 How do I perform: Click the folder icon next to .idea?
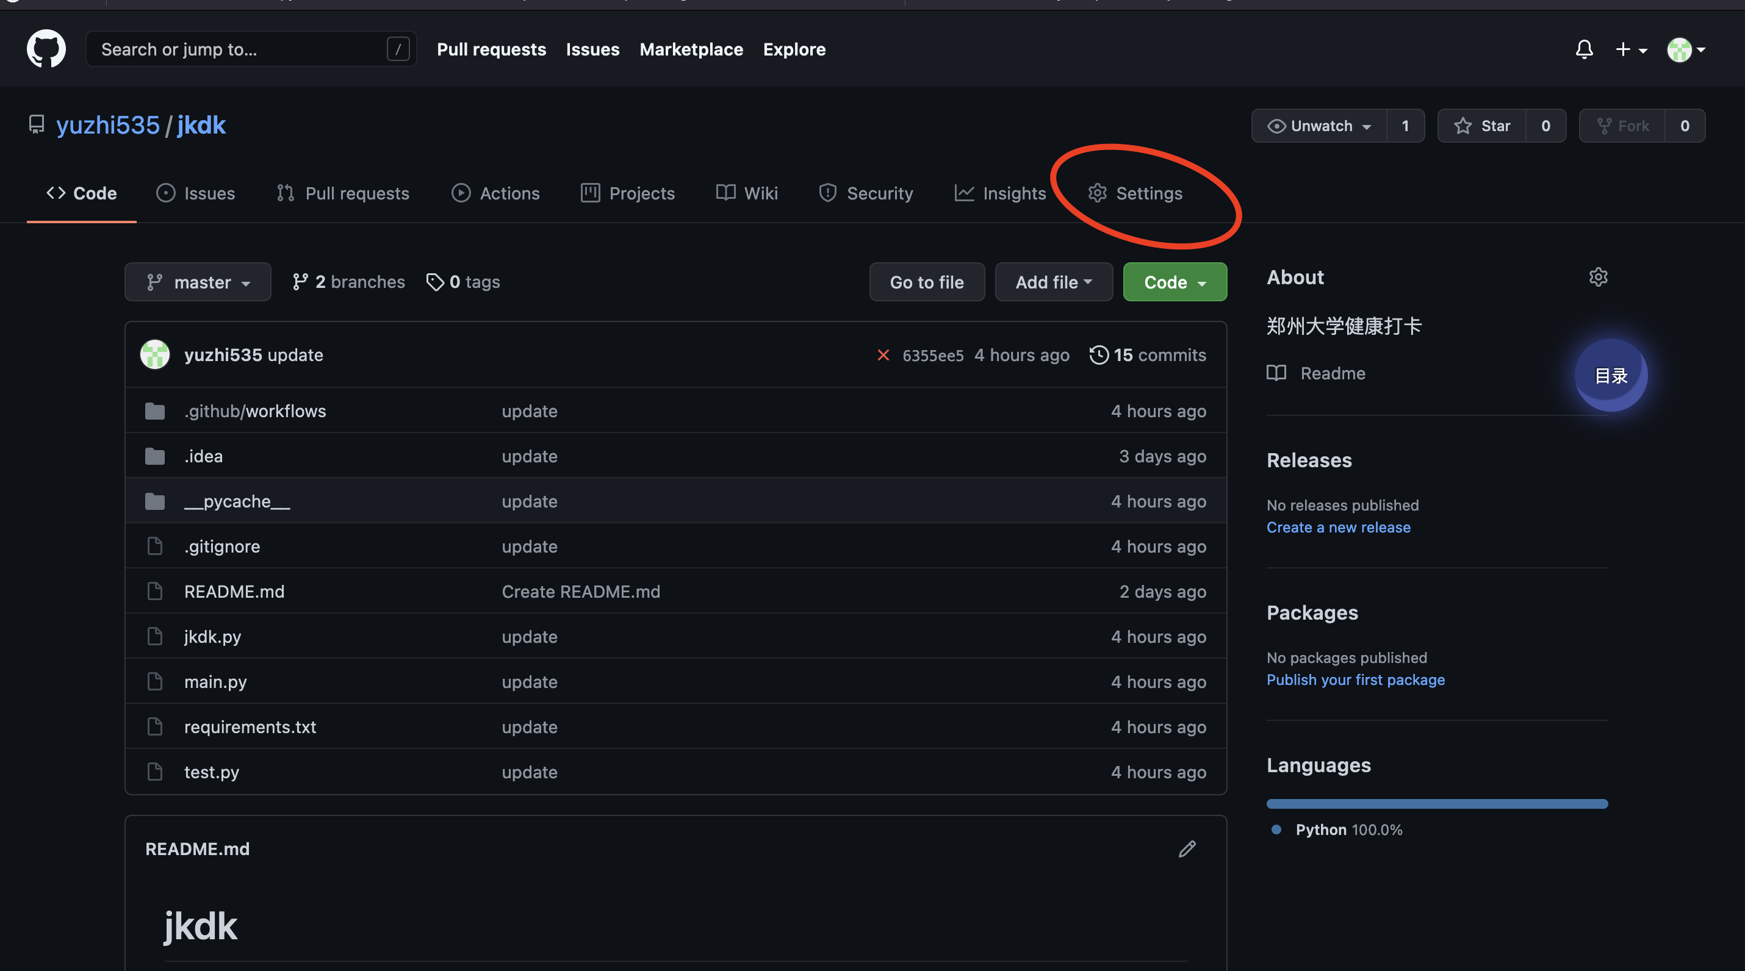154,456
